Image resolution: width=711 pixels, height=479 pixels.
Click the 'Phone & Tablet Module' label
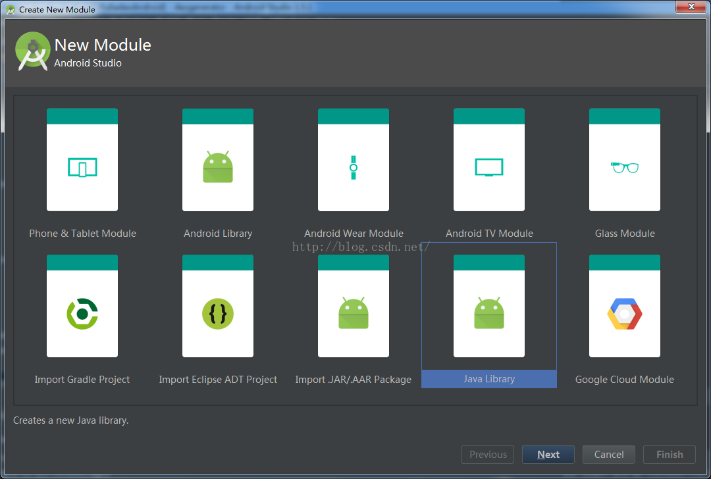tap(82, 234)
